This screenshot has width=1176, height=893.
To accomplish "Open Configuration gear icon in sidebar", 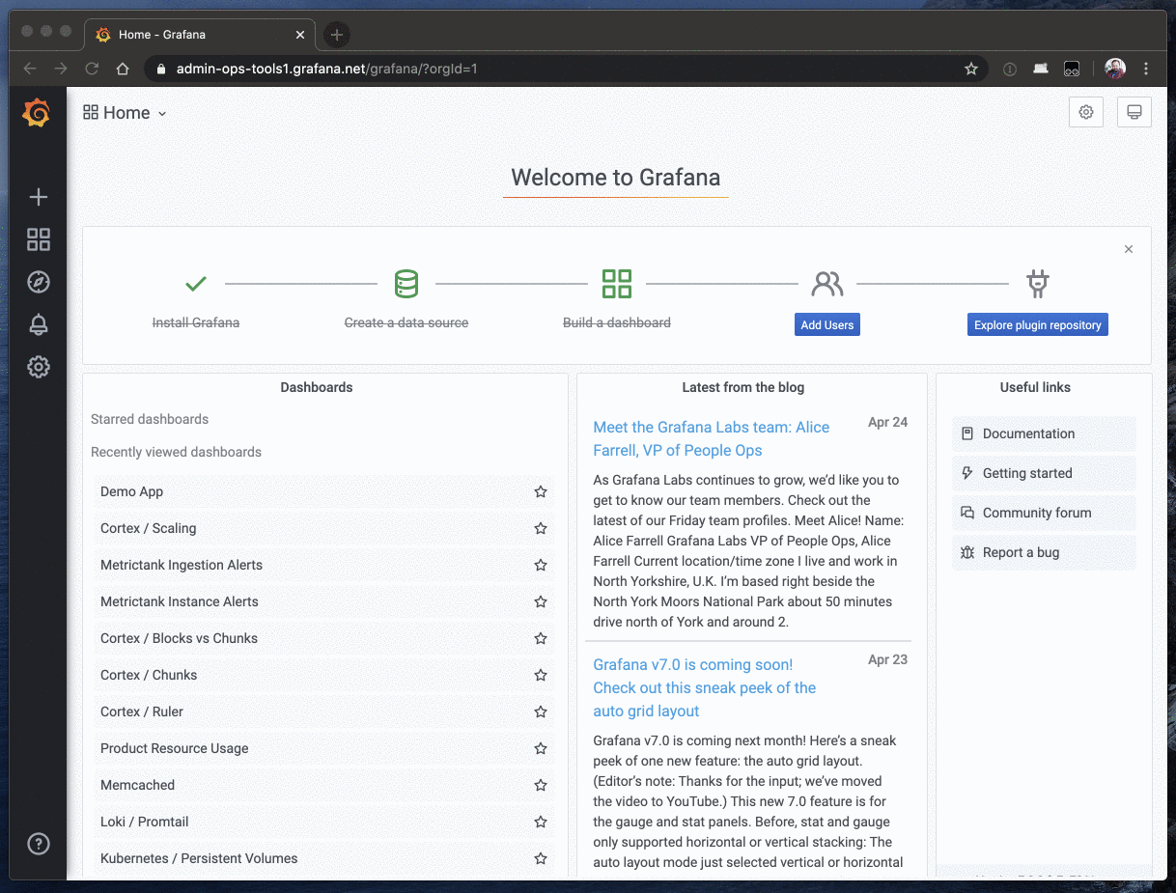I will click(x=39, y=367).
